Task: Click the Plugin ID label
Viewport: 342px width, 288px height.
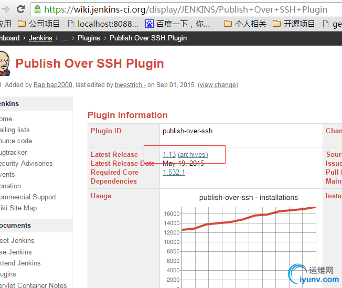Action: 106,131
